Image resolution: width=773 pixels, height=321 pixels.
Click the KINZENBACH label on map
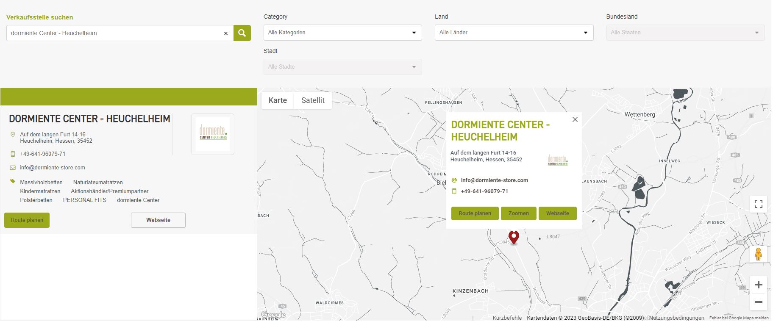click(470, 291)
